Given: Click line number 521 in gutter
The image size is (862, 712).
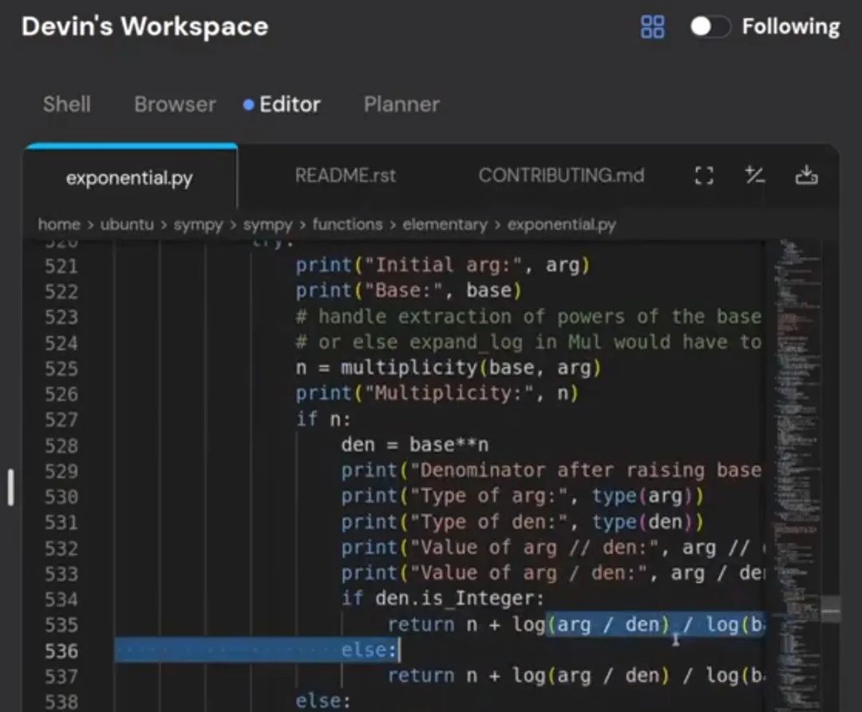Looking at the screenshot, I should (x=61, y=266).
